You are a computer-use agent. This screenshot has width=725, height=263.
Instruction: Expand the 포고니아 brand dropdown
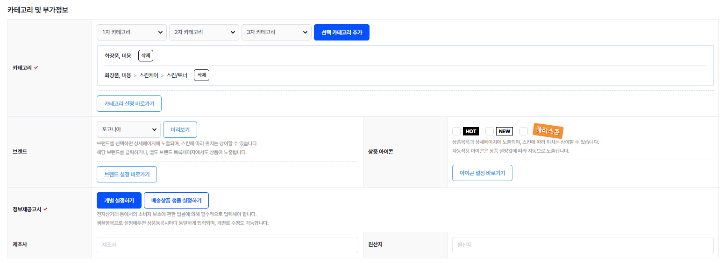point(128,129)
